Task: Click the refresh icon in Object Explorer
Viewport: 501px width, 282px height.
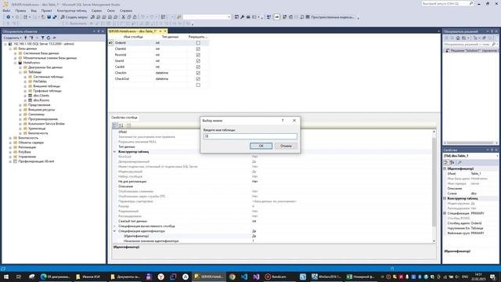Action: (49, 38)
